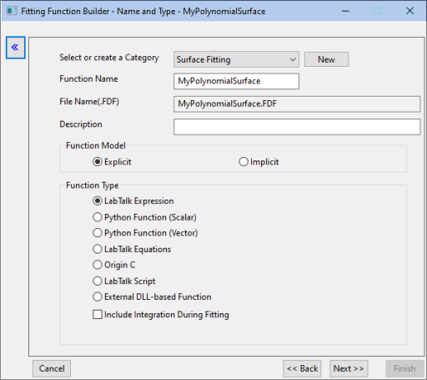Close the Fitting Function Builder window

pos(409,11)
